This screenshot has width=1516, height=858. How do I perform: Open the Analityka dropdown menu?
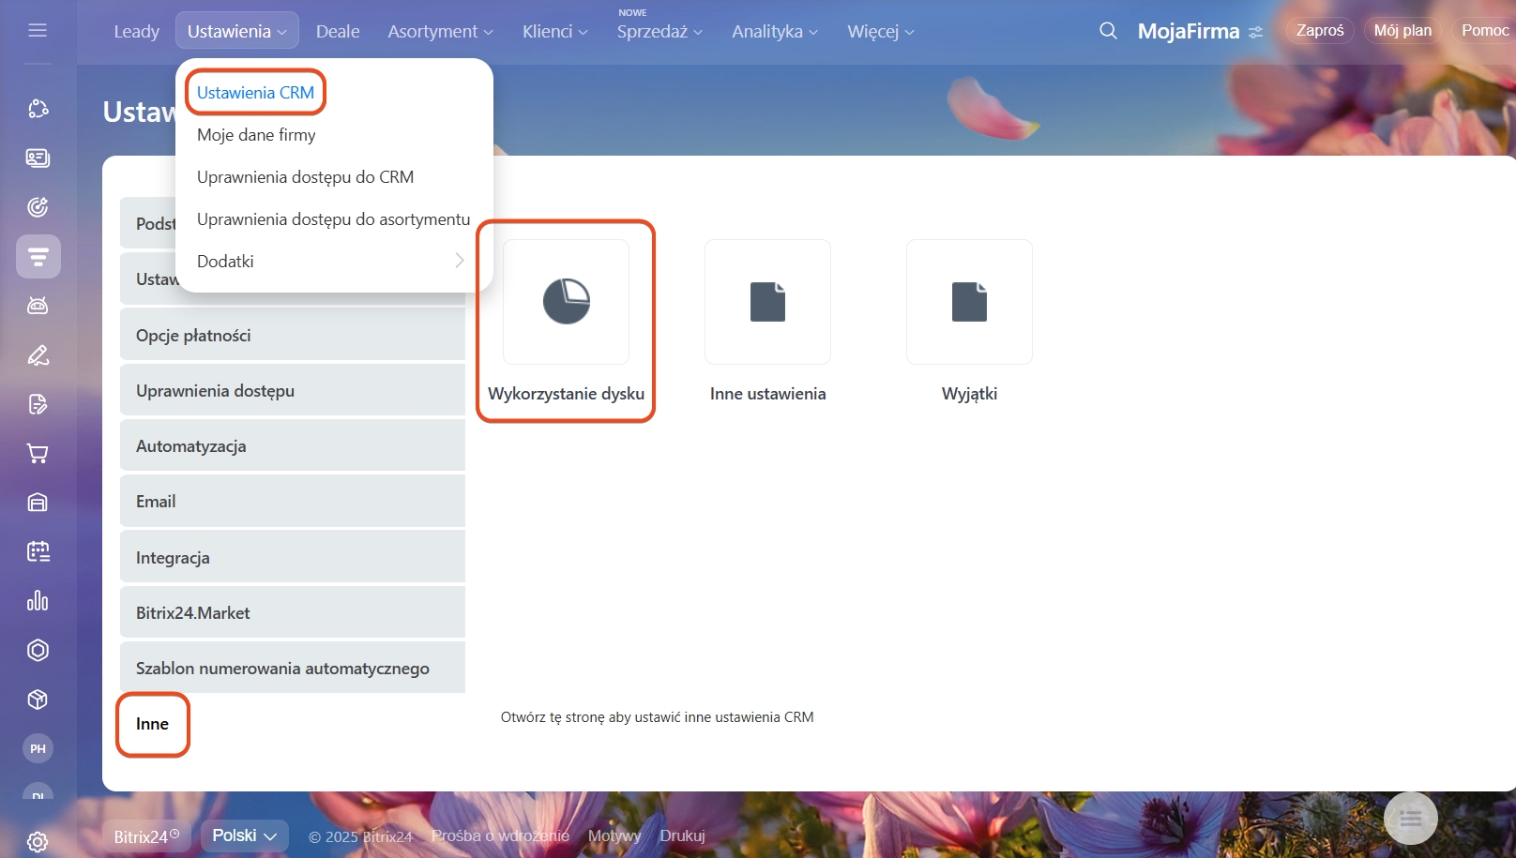(775, 31)
